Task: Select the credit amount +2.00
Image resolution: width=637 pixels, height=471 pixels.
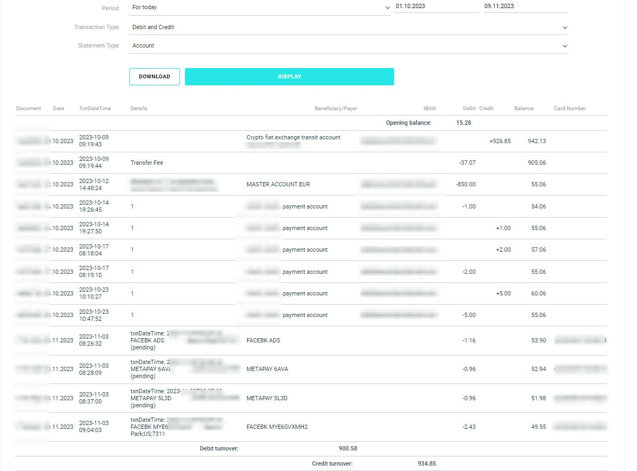Action: click(x=503, y=250)
